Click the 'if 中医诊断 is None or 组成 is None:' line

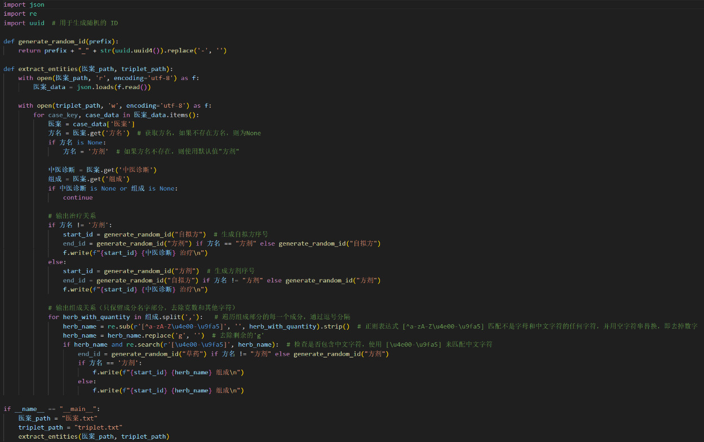click(113, 188)
